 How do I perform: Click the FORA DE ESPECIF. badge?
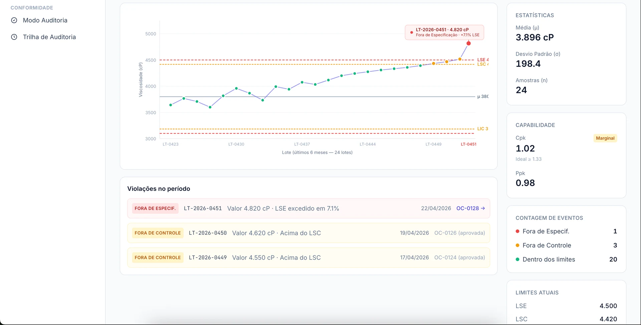click(x=155, y=208)
